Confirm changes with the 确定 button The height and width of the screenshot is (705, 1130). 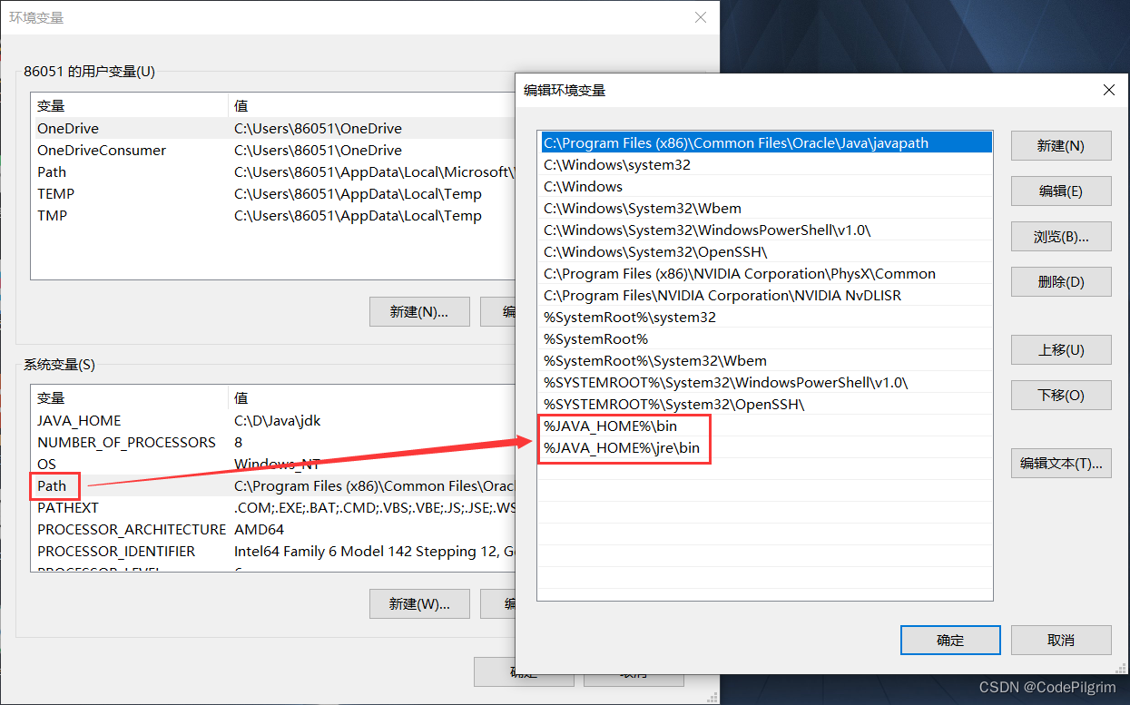[x=949, y=640]
